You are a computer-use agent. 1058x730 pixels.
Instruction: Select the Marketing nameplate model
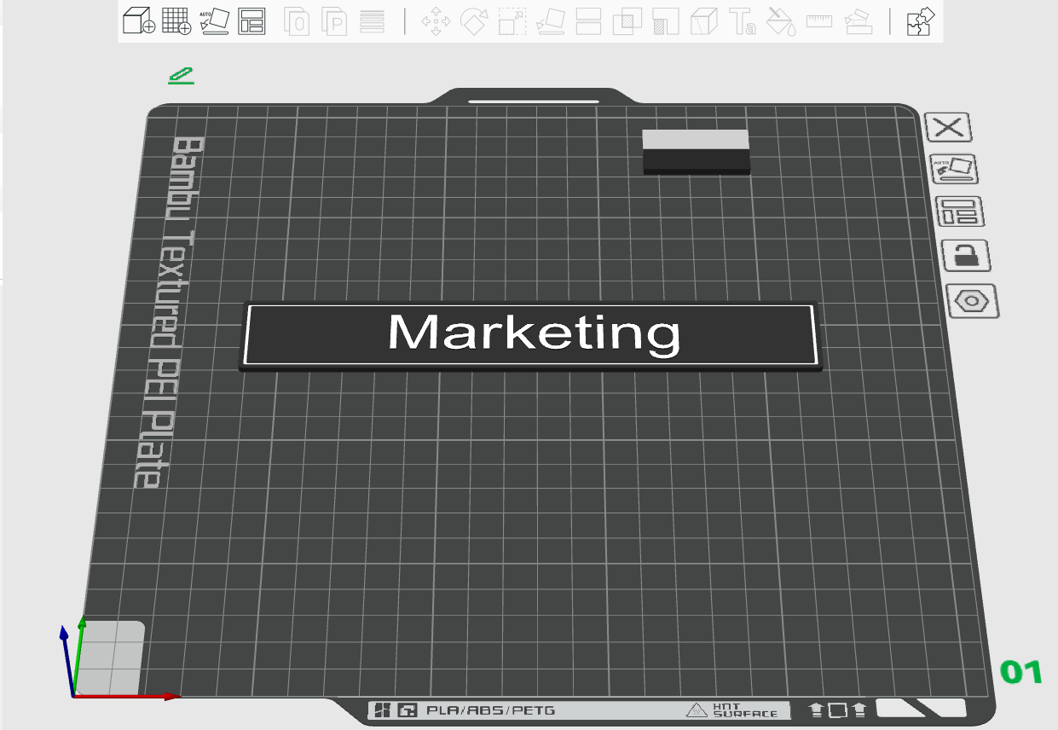click(529, 335)
